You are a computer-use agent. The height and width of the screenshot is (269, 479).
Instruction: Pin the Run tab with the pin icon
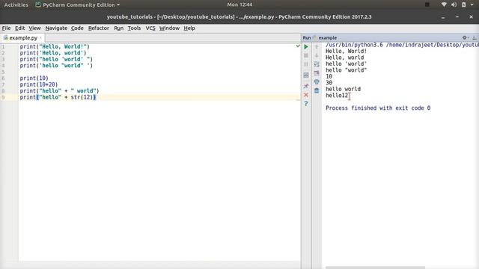[x=306, y=86]
